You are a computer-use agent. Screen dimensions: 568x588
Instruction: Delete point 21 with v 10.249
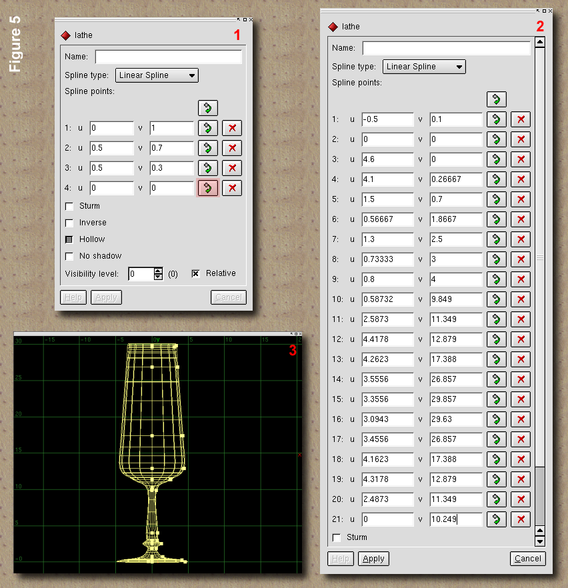coord(521,519)
